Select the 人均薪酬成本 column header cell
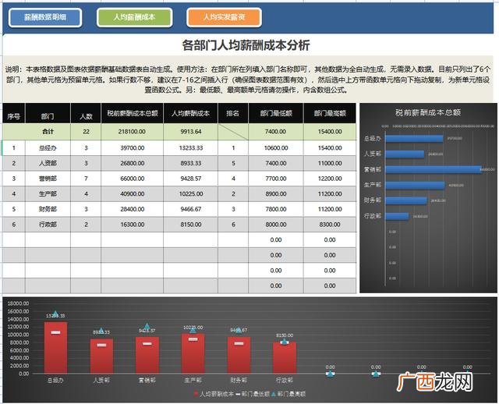 click(190, 113)
